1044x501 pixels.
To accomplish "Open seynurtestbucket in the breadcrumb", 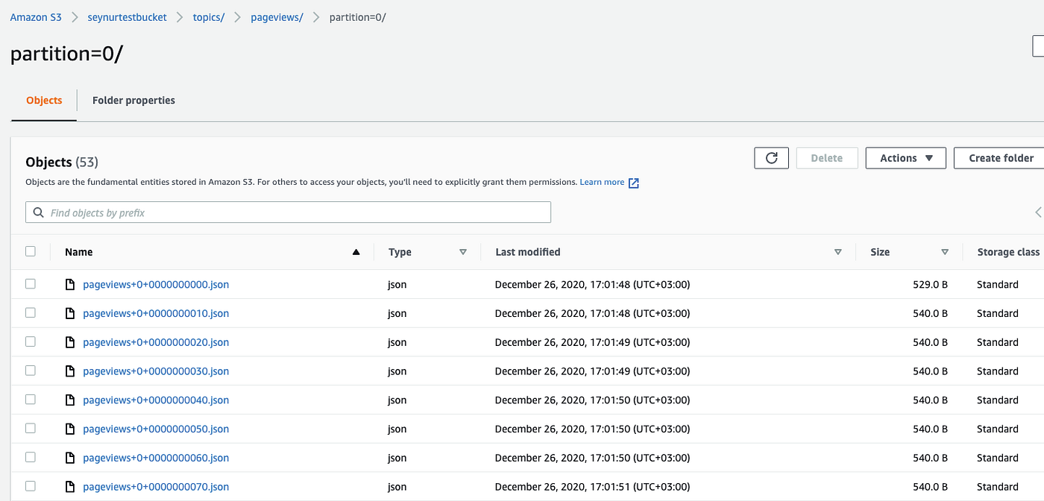I will click(128, 17).
